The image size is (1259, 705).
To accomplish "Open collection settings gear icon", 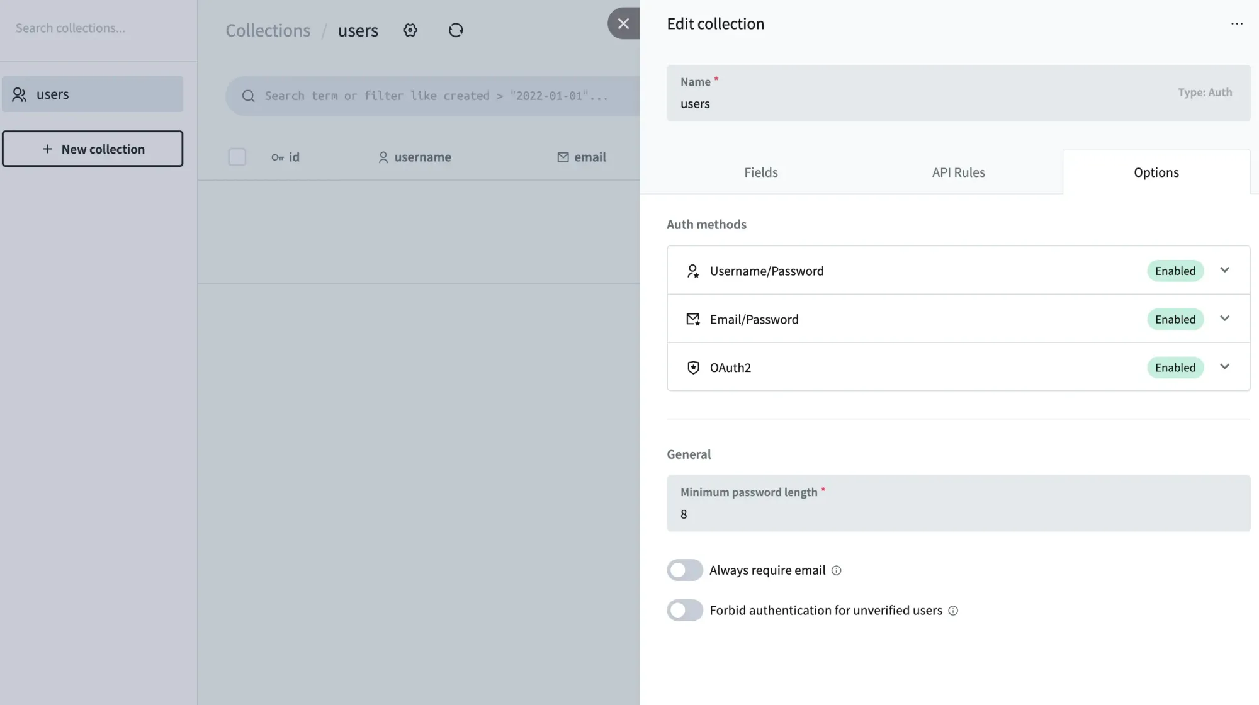I will [410, 30].
